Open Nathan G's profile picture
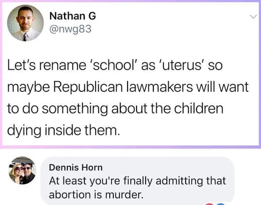The height and width of the screenshot is (205, 261). tap(25, 24)
